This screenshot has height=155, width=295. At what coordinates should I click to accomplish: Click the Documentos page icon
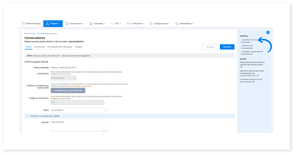(x=67, y=23)
